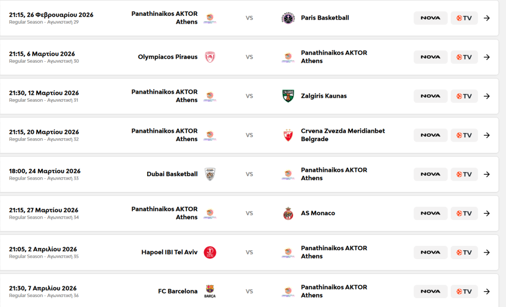The image size is (506, 307).
Task: Select the 12 Μαρτίου 2026 match date
Action: [44, 93]
